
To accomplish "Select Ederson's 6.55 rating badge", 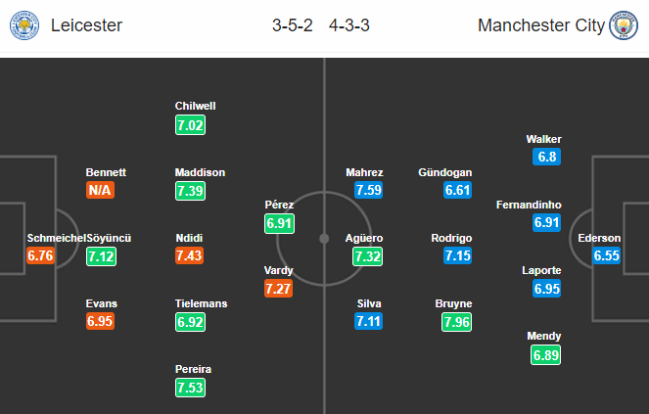I will click(x=606, y=255).
